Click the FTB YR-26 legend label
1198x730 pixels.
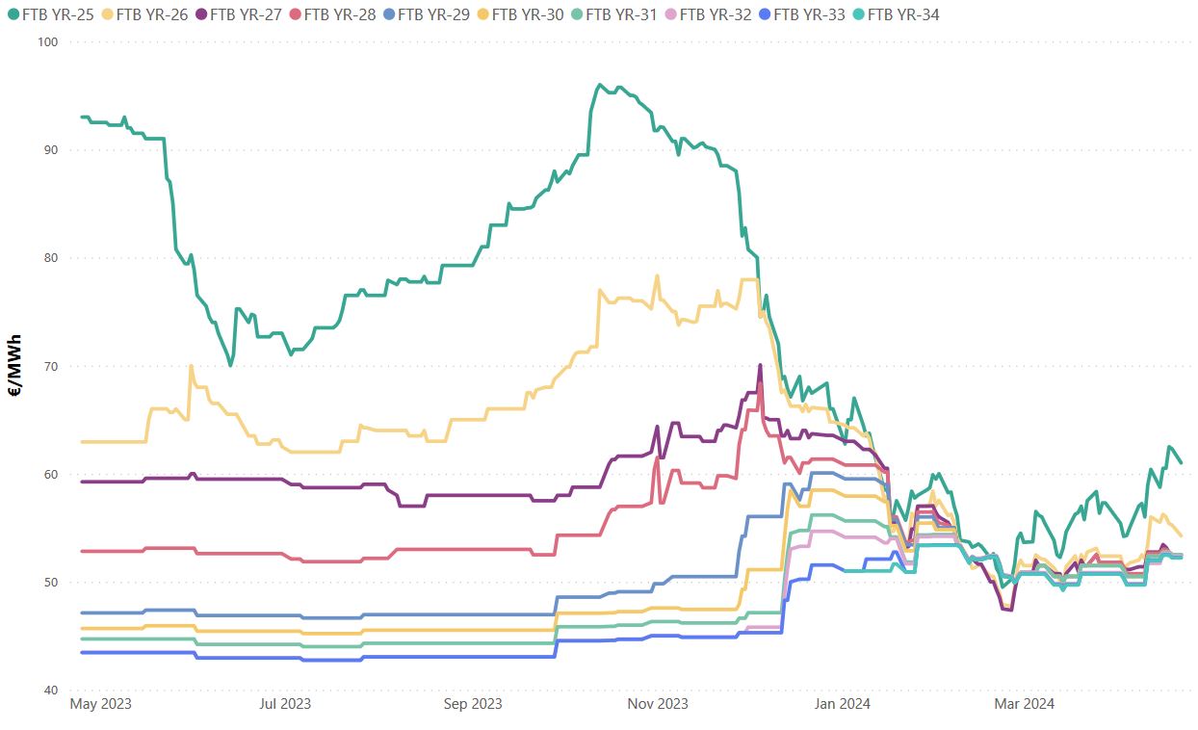pyautogui.click(x=151, y=14)
